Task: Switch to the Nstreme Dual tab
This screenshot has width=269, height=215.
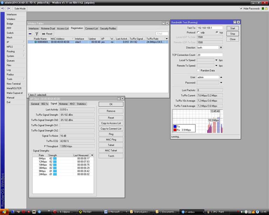Action: pyautogui.click(x=48, y=28)
